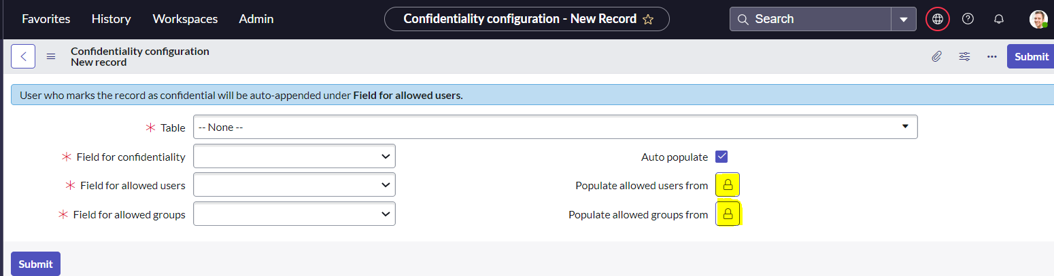Click the bottom Submit button
This screenshot has width=1054, height=276.
[35, 264]
